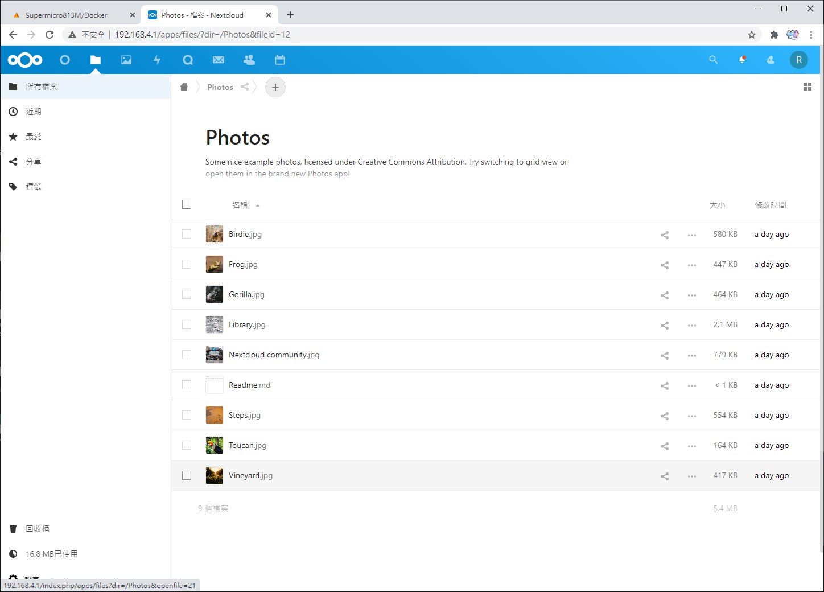
Task: Select the Frog.jpg checkbox
Action: [x=187, y=264]
